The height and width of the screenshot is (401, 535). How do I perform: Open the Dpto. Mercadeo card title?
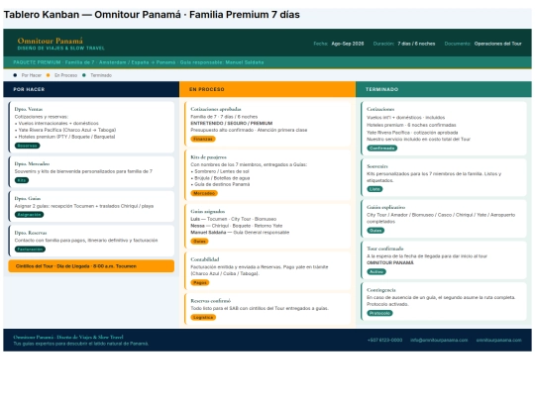point(32,163)
